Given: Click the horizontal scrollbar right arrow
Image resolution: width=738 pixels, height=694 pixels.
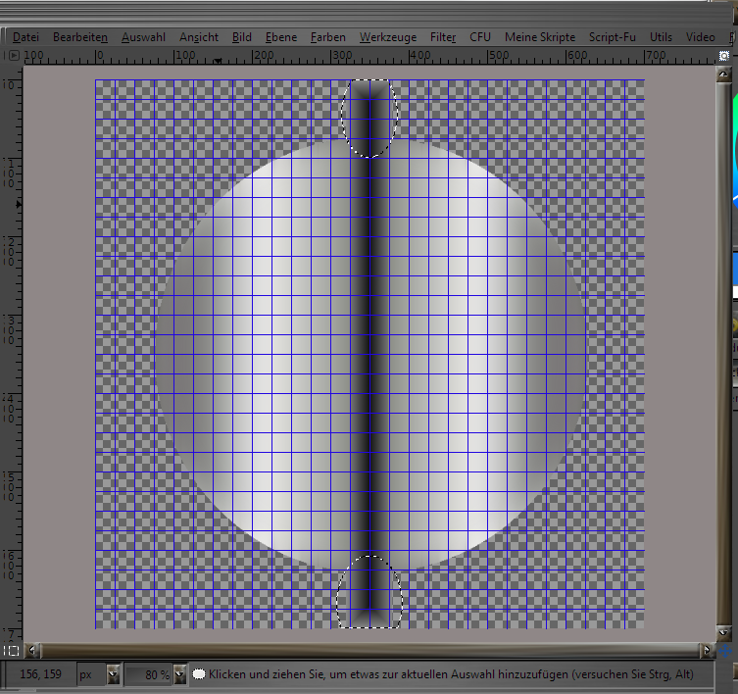Looking at the screenshot, I should coord(706,651).
